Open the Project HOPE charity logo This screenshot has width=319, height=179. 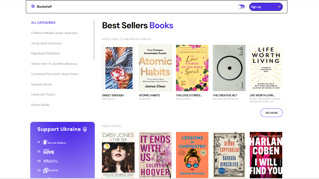pos(49,152)
